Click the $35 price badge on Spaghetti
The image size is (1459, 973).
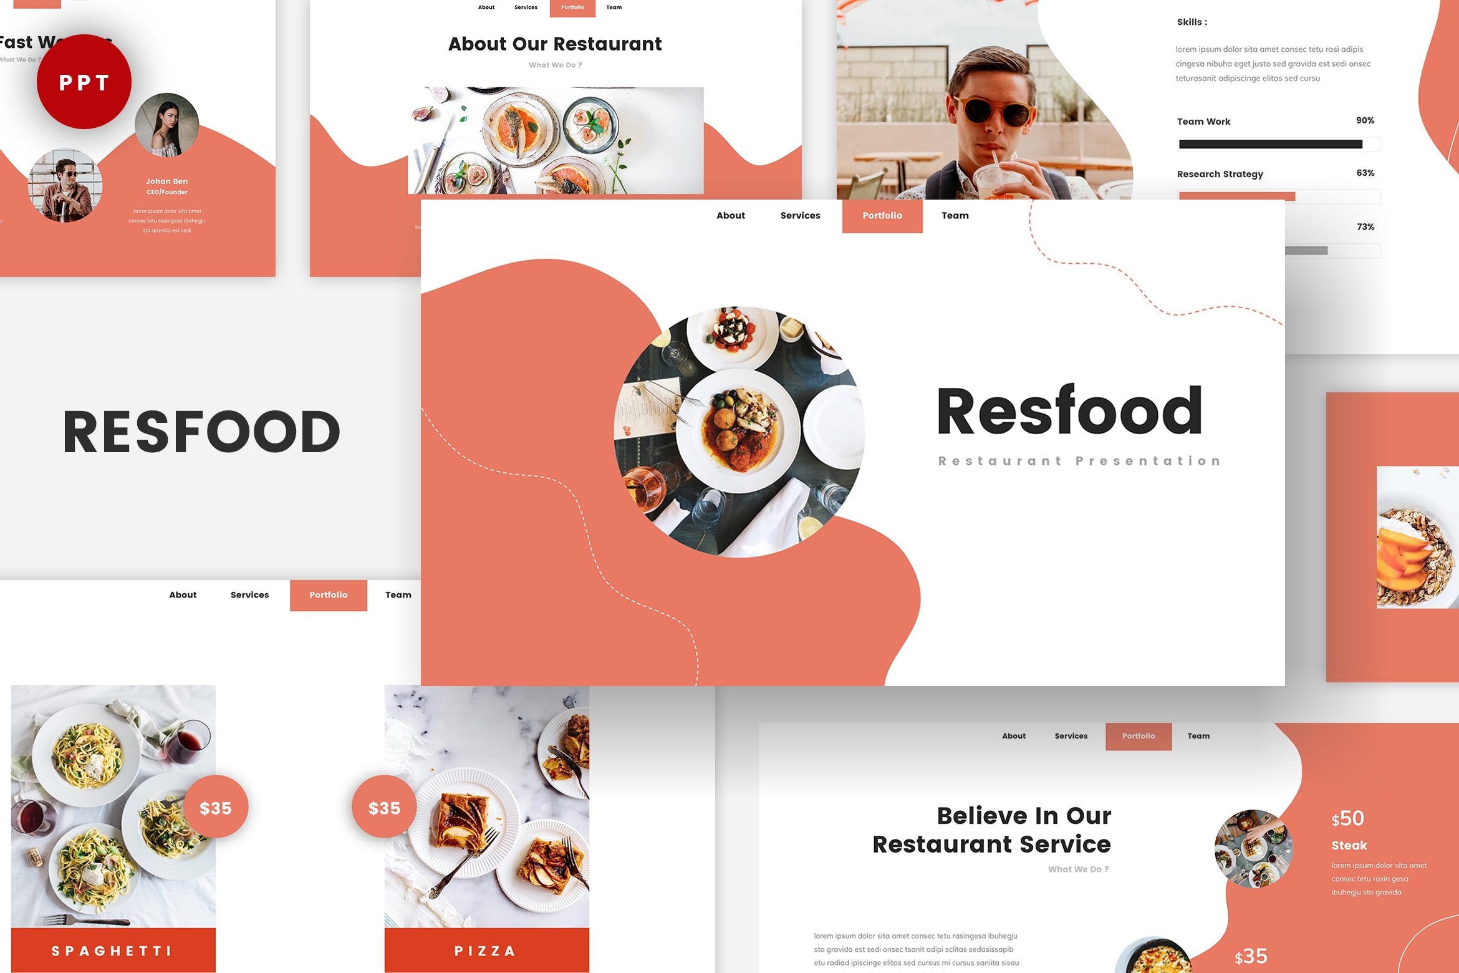(217, 809)
